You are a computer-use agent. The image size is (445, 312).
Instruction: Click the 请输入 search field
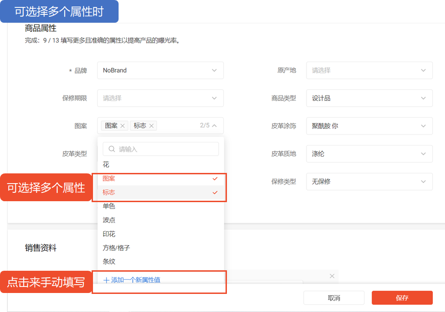[x=165, y=149]
